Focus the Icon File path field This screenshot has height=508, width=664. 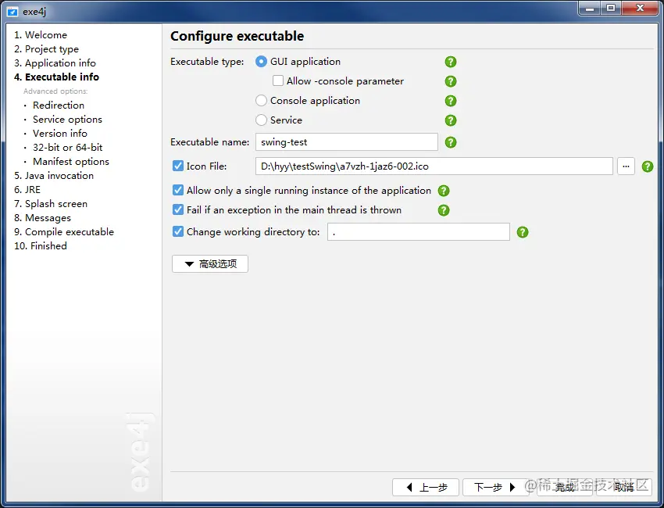434,166
